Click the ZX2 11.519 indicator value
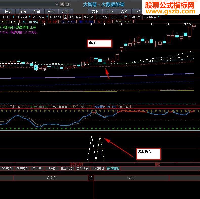 [11, 22]
